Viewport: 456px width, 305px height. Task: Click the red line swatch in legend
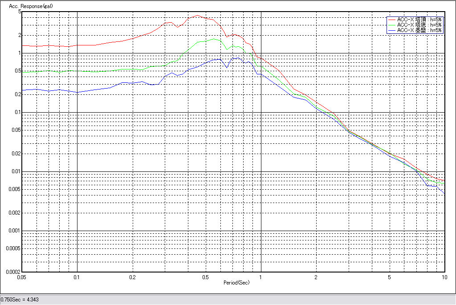click(392, 20)
